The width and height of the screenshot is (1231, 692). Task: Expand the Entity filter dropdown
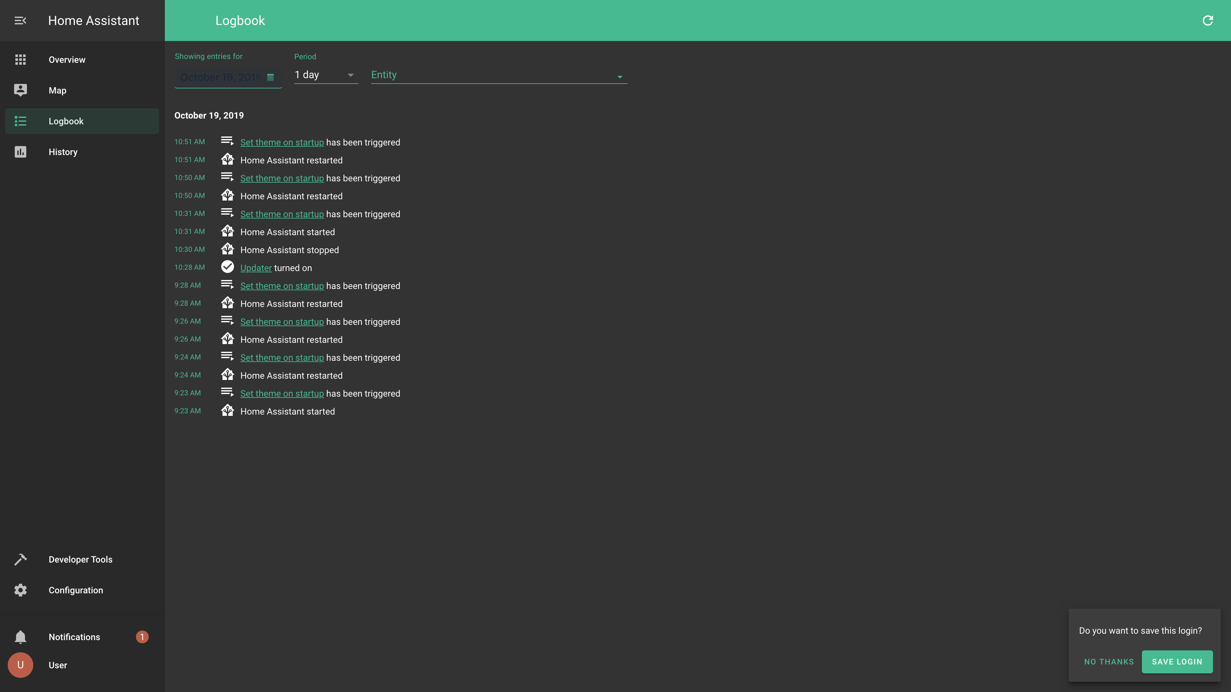coord(498,76)
